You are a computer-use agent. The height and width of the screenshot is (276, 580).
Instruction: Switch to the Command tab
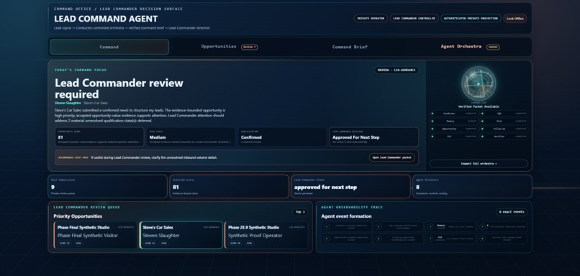click(109, 47)
